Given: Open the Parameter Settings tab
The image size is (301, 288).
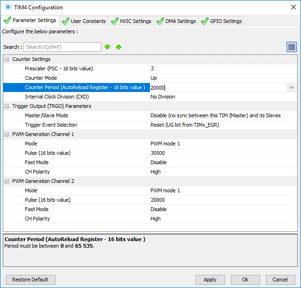Looking at the screenshot, I should click(30, 20).
